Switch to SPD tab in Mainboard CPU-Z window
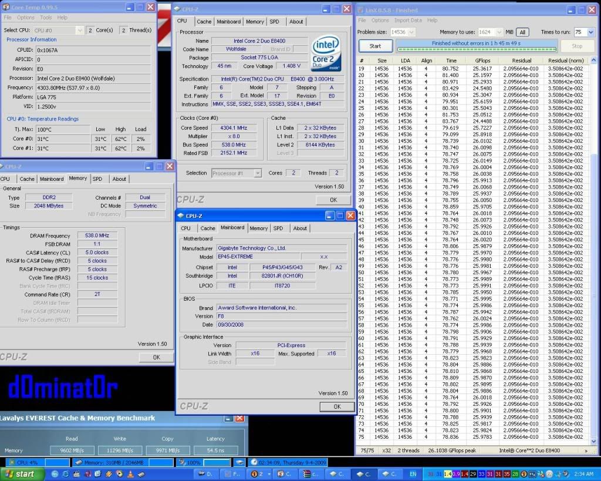Viewport: 601px width, 481px height. [278, 228]
